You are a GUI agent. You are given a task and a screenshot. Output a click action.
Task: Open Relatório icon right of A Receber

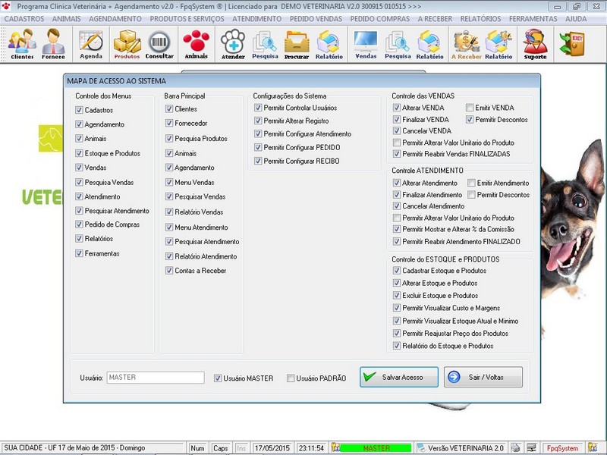(x=498, y=44)
